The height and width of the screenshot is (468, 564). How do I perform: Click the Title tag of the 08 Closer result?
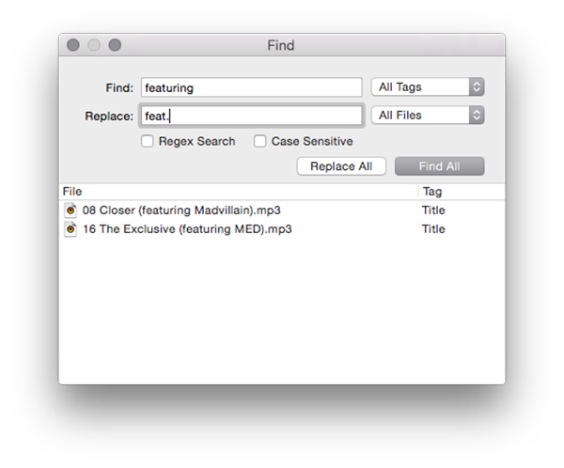433,211
